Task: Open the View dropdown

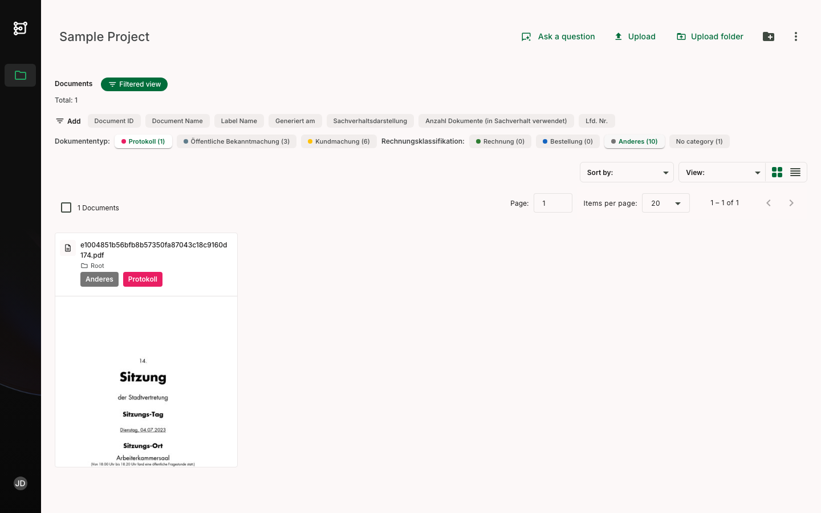Action: click(x=722, y=172)
